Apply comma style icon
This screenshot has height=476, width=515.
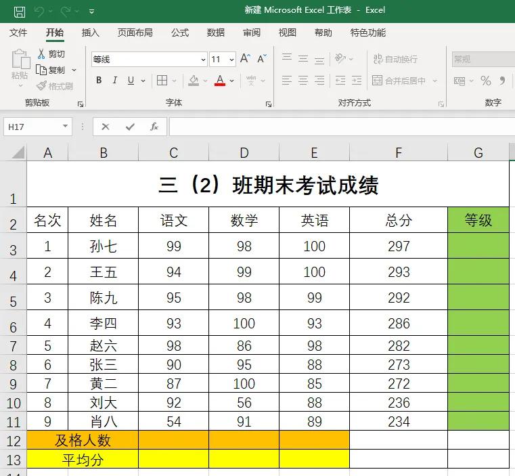pyautogui.click(x=503, y=81)
